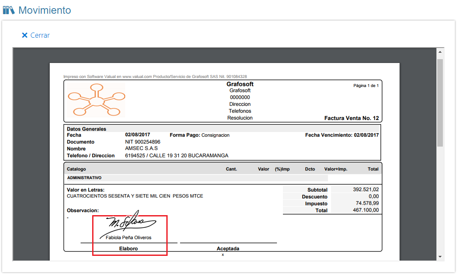Screen dimensions: 460x276
Task: Click the Fecha Vencimiento date text
Action: [342, 135]
